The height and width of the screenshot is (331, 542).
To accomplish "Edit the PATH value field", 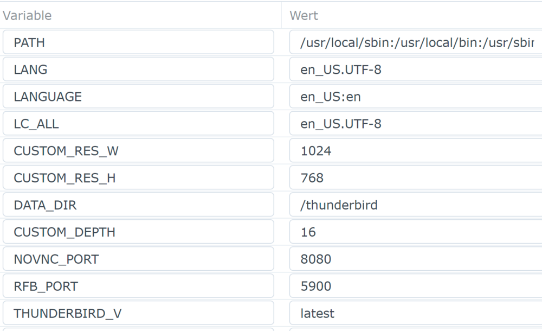I will point(416,42).
